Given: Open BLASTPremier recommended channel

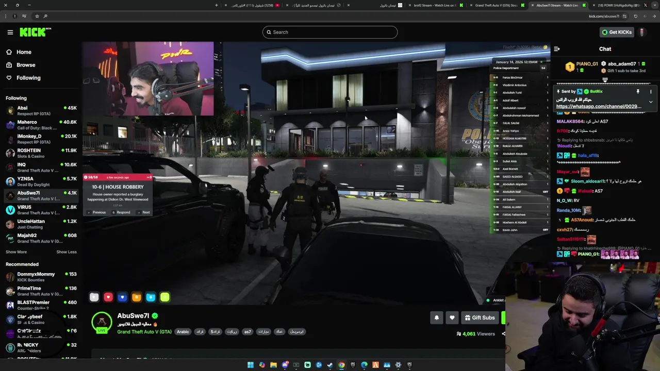Looking at the screenshot, I should tap(41, 305).
